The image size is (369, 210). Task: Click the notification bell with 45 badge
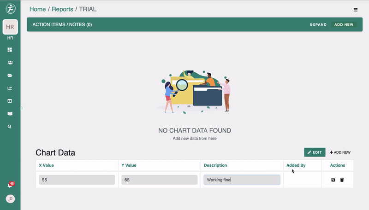coord(10,185)
